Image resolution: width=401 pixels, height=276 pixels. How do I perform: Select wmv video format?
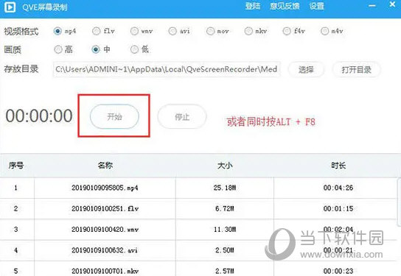coord(134,31)
